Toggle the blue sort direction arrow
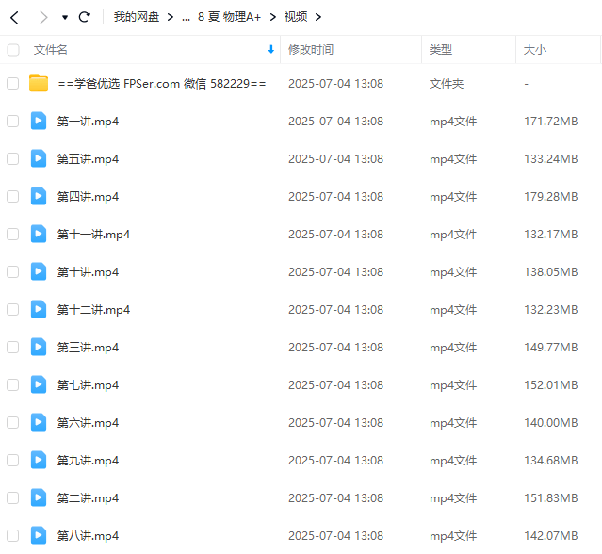The width and height of the screenshot is (602, 554). 271,49
